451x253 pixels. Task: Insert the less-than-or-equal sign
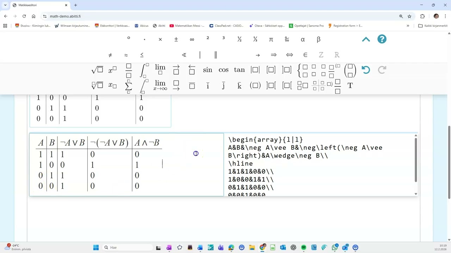point(142,55)
